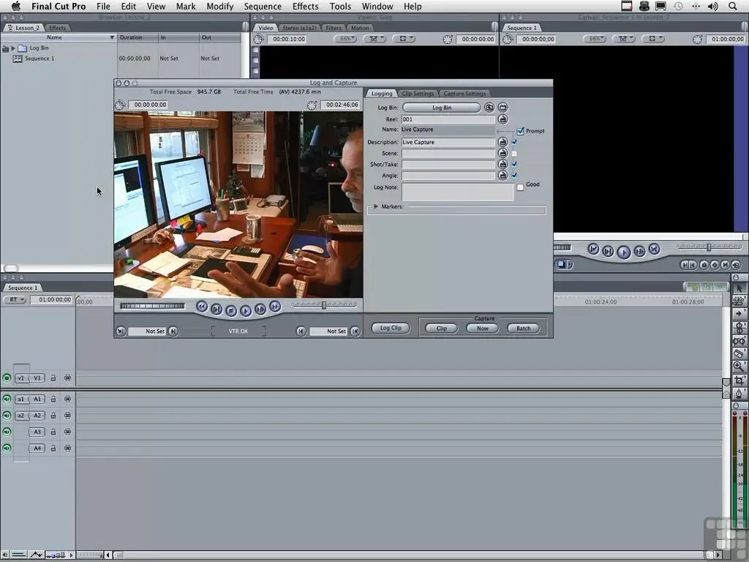
Task: Click Go to Out Point in Log and Capture
Action: [355, 331]
